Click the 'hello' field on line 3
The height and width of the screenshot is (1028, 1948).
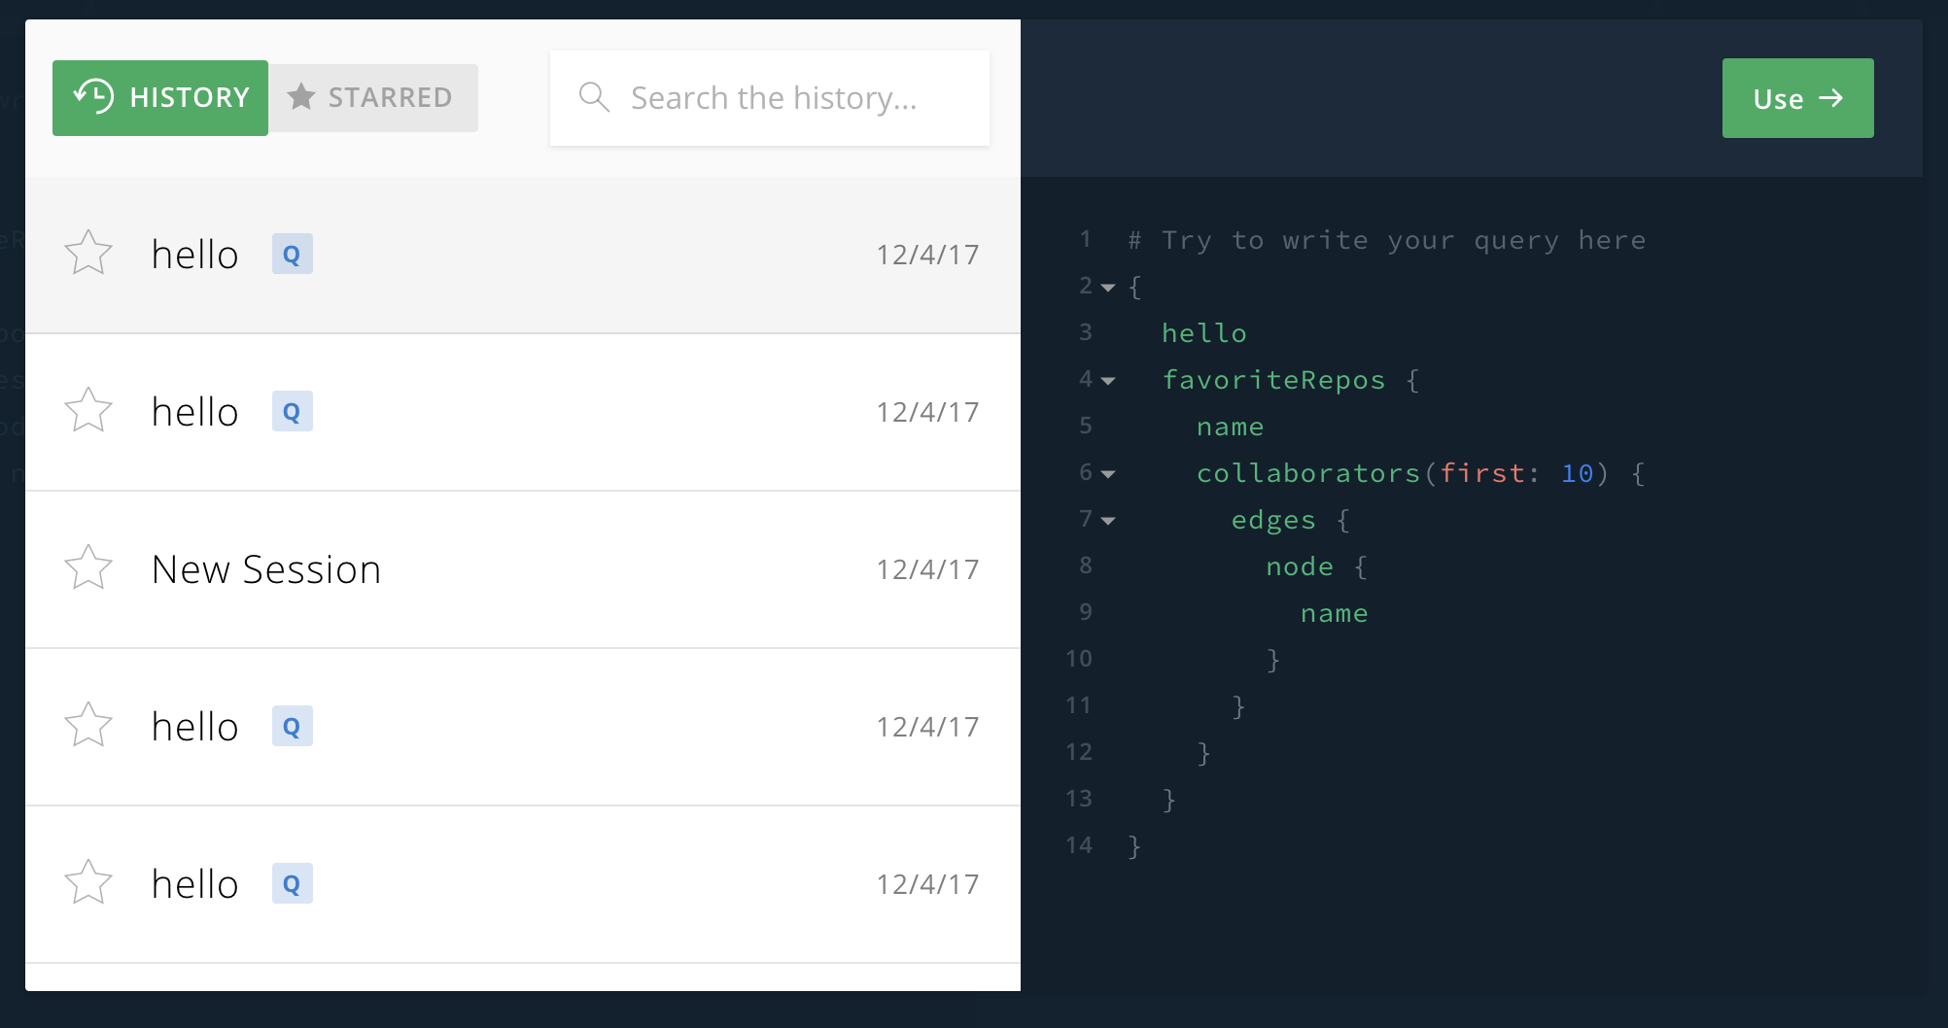click(1204, 333)
